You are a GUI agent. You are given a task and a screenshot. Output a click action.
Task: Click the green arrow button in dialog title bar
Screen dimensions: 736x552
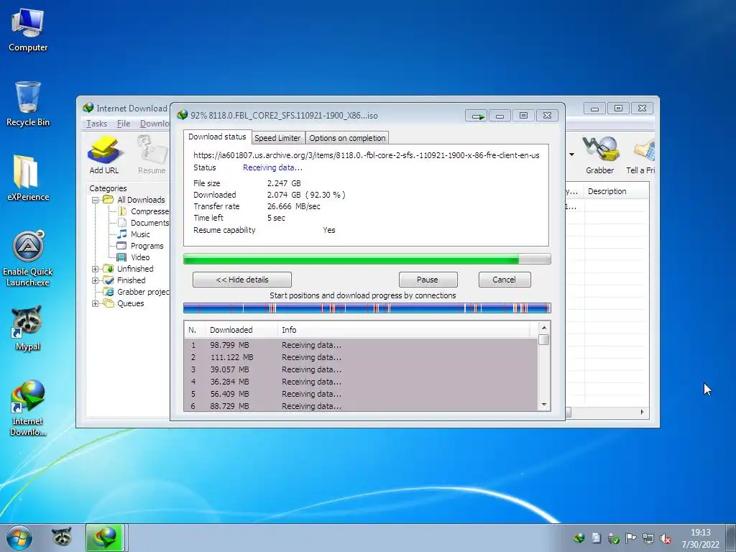[477, 116]
